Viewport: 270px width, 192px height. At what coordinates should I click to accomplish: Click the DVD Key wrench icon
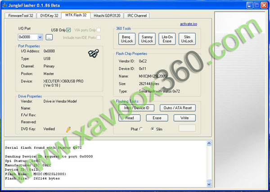[x=68, y=129]
